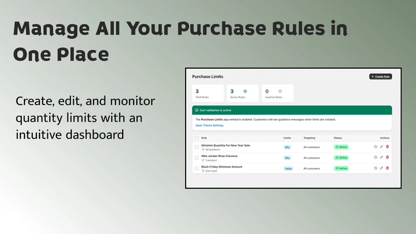Delete the Black Friday Minimum Amount rule

pos(387,168)
